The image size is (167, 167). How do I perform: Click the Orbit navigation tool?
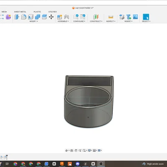point(67,150)
